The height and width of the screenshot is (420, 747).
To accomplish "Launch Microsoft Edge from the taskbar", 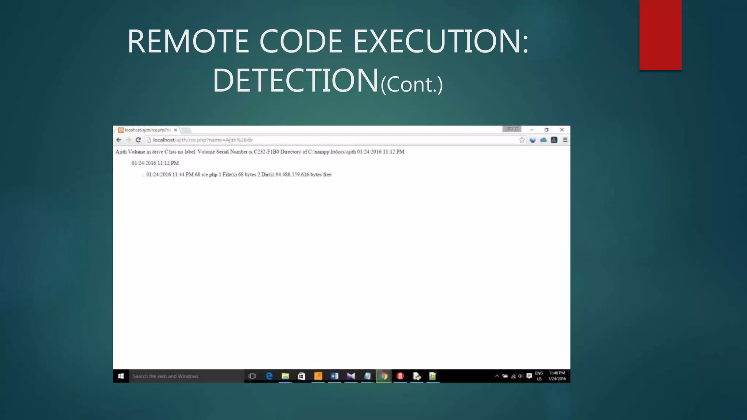I will [269, 376].
